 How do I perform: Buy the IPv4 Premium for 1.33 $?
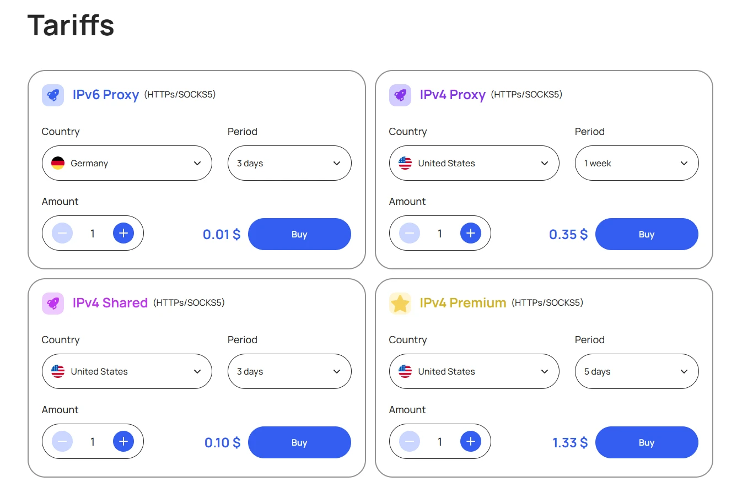[x=647, y=442]
